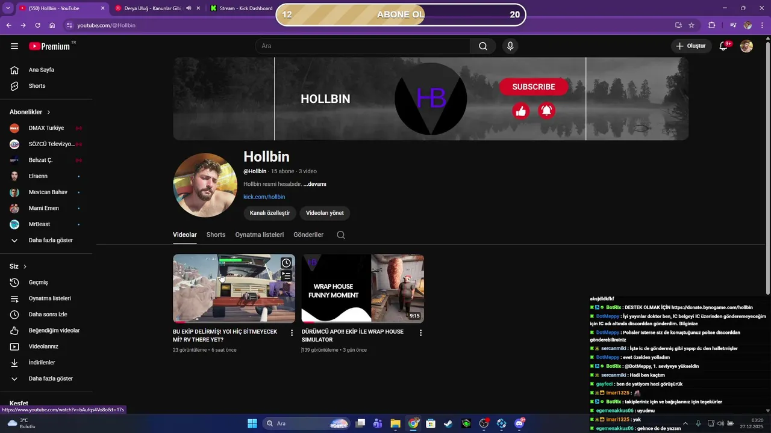The image size is (771, 433).
Task: Open the kick.com/hollbin link
Action: pyautogui.click(x=264, y=197)
